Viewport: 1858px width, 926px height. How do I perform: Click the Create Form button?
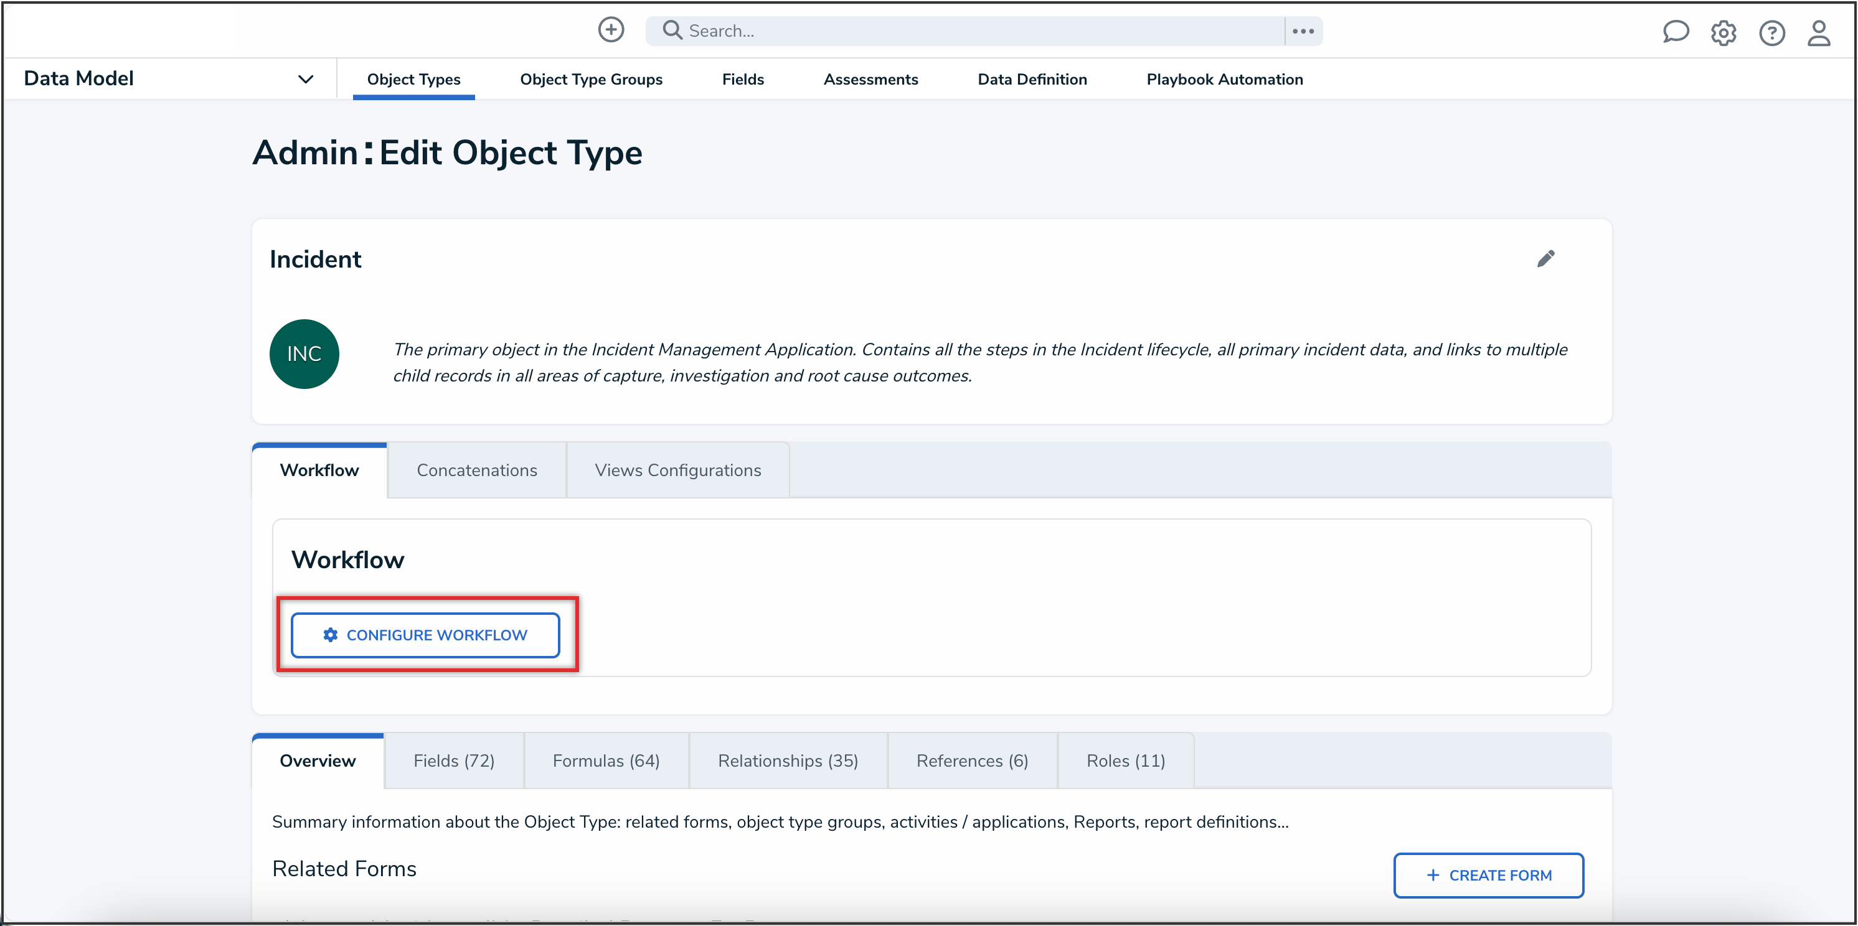coord(1488,875)
